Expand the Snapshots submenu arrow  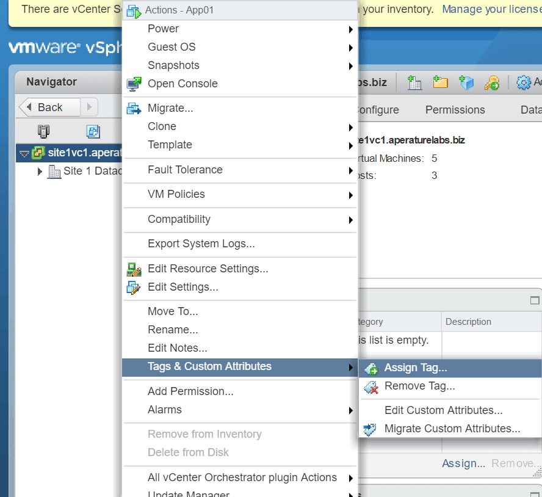pyautogui.click(x=350, y=66)
